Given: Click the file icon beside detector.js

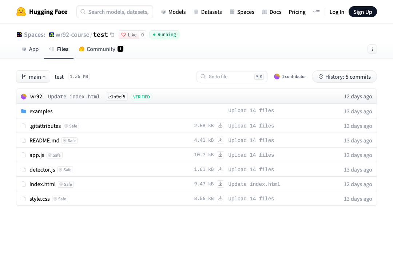Looking at the screenshot, I should [x=24, y=169].
